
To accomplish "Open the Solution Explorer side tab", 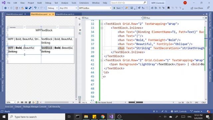I will 210,47.
